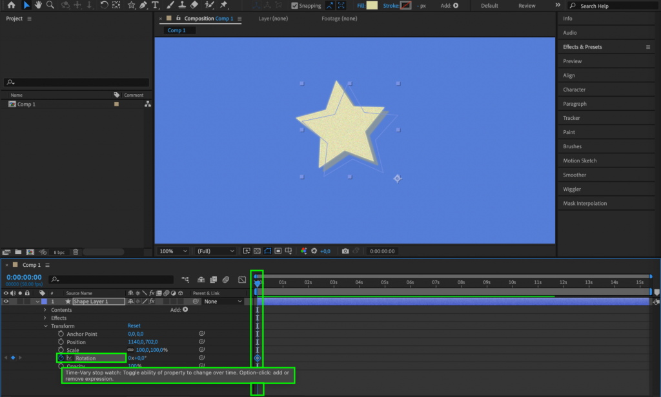Open the Parent & Link dropdown for Shape Layer 1

223,301
